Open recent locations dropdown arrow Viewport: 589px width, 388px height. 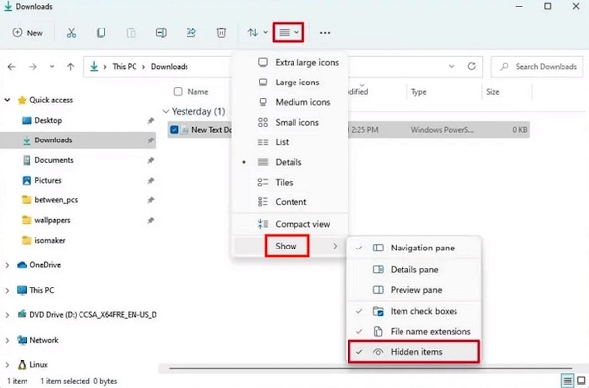click(x=52, y=67)
